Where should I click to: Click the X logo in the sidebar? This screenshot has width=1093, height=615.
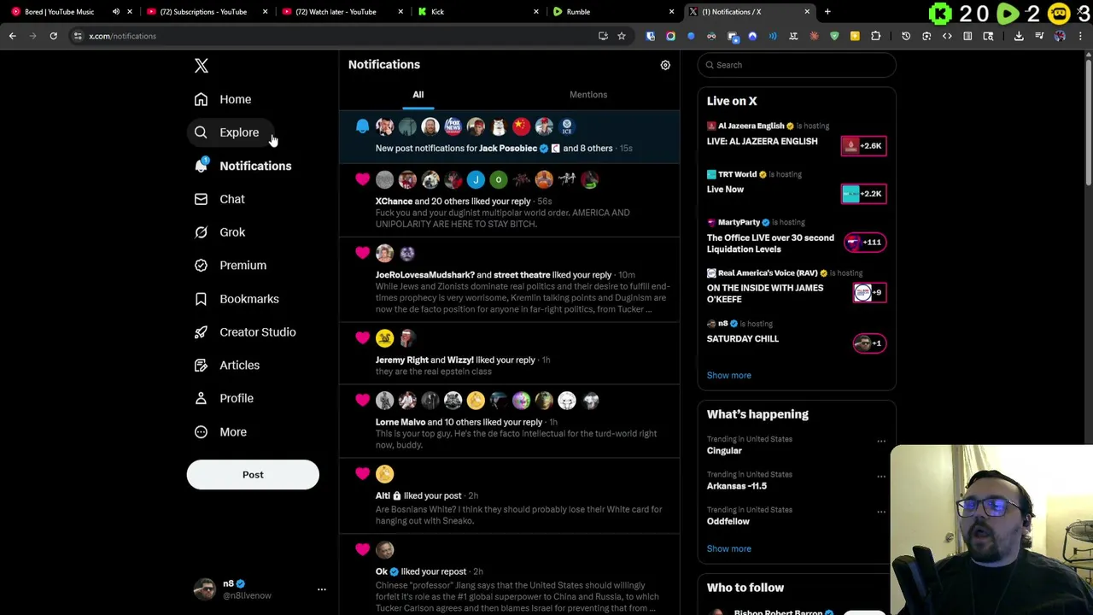[x=202, y=66]
